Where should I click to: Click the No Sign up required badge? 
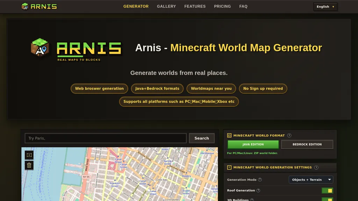click(x=263, y=89)
